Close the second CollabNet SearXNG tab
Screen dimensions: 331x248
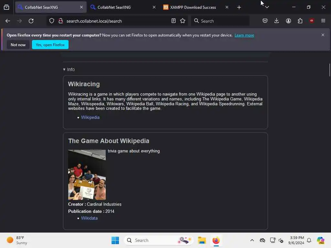(154, 7)
